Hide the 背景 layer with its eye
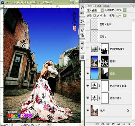 [88, 111]
